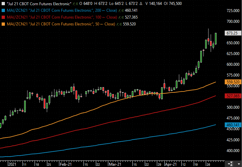The width and height of the screenshot is (242, 167).
Task: Click the Feb-21 label on the time axis
Action: (66, 164)
